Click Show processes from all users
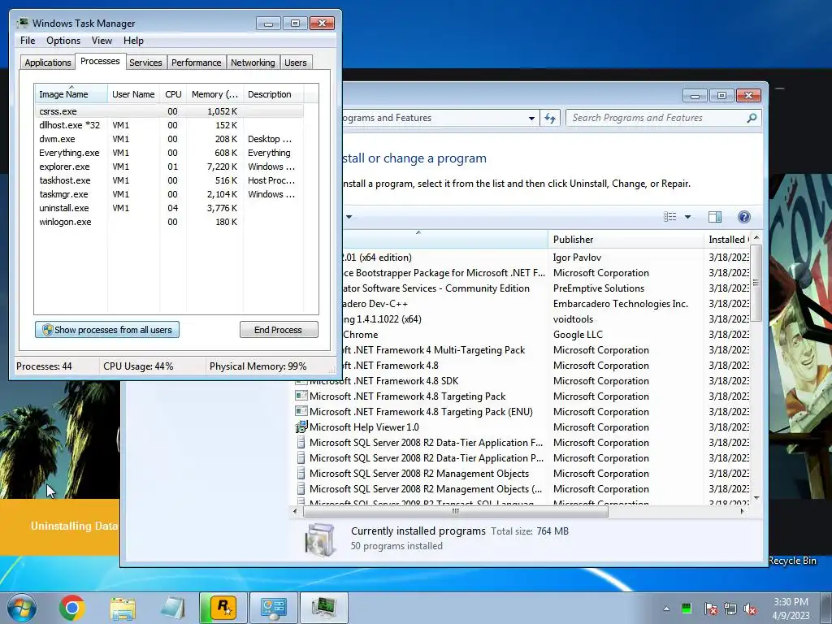Image resolution: width=832 pixels, height=624 pixels. click(x=107, y=330)
